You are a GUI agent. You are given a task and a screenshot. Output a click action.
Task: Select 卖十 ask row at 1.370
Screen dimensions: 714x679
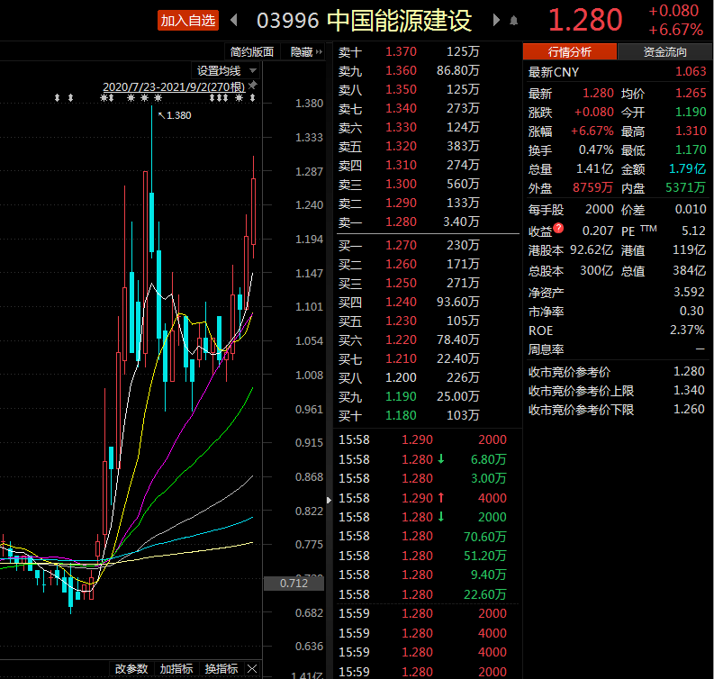click(427, 51)
